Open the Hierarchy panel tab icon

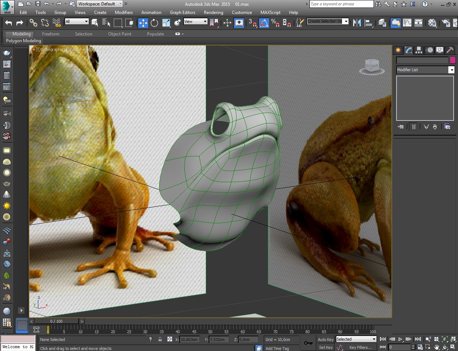coord(419,50)
